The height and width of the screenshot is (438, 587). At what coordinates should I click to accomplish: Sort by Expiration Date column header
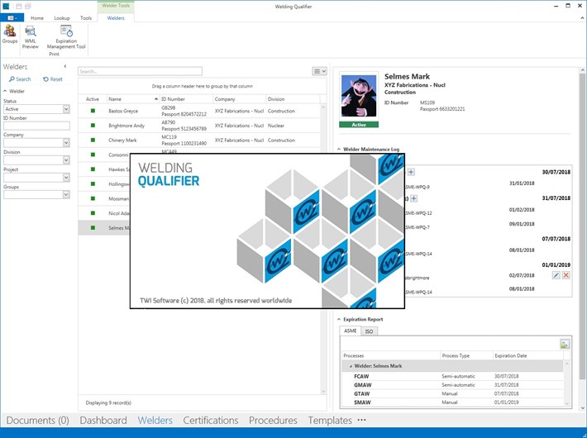point(528,355)
